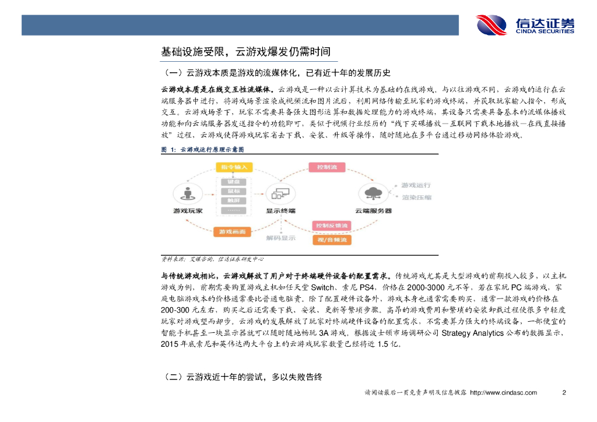This screenshot has width=597, height=422.
Task: Click the source line 资料来源 under figure
Action: (x=212, y=259)
